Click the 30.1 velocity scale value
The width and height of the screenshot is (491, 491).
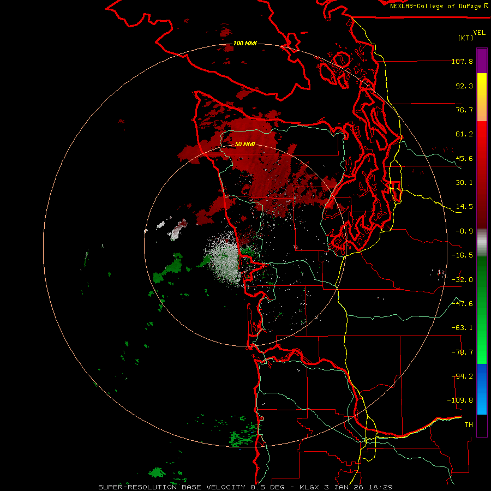pyautogui.click(x=464, y=183)
